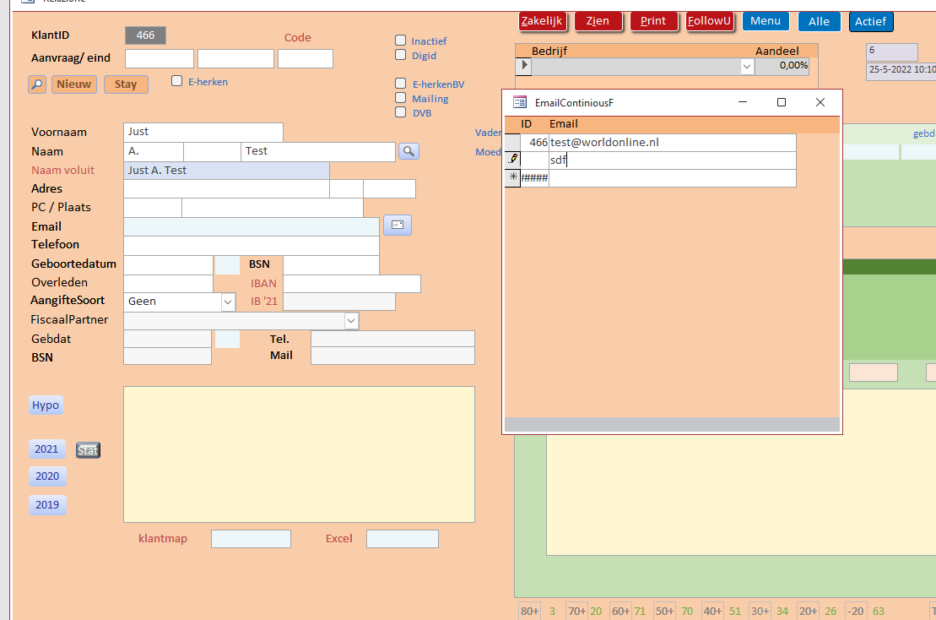
Task: Select the new-record asterisk row selector
Action: tap(513, 177)
